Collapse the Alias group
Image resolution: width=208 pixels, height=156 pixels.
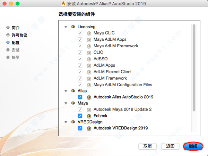[x=66, y=91]
